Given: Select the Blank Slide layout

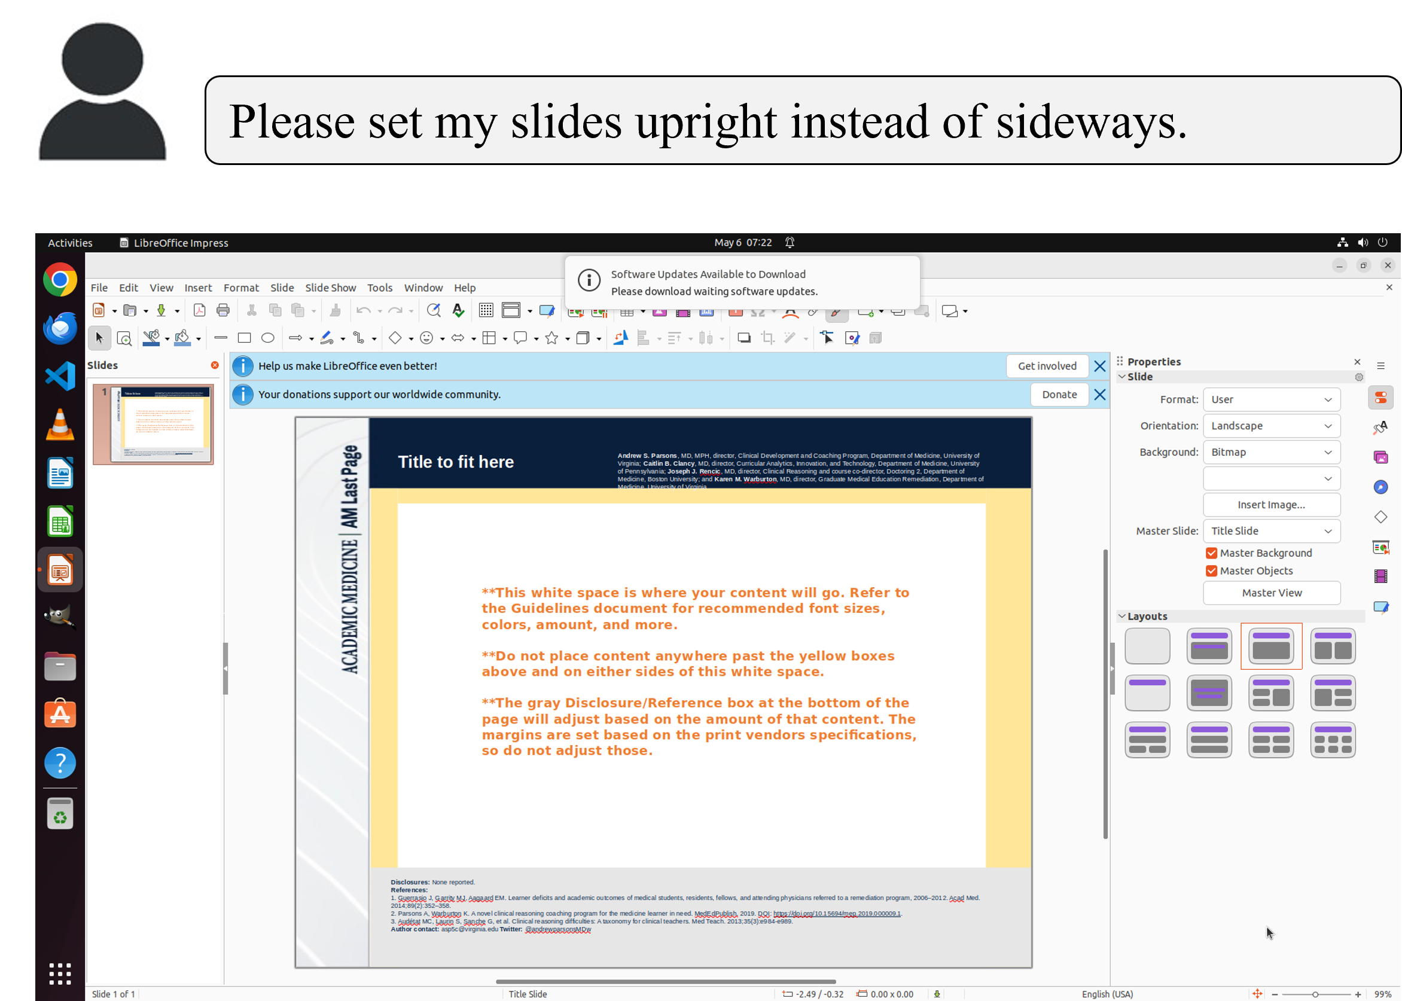Looking at the screenshot, I should (1147, 646).
